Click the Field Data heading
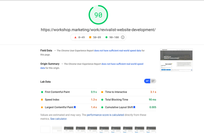The height and width of the screenshot is (135, 204). tap(46, 51)
